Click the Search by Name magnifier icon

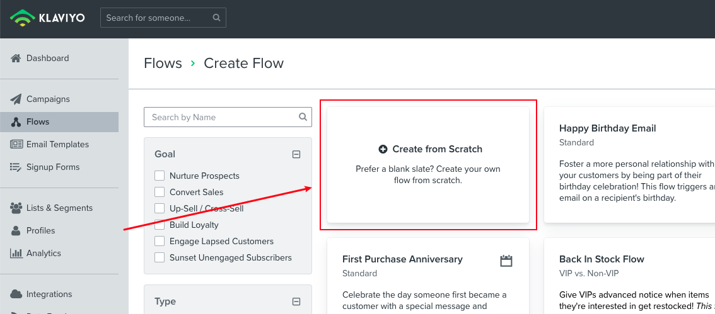pos(303,117)
